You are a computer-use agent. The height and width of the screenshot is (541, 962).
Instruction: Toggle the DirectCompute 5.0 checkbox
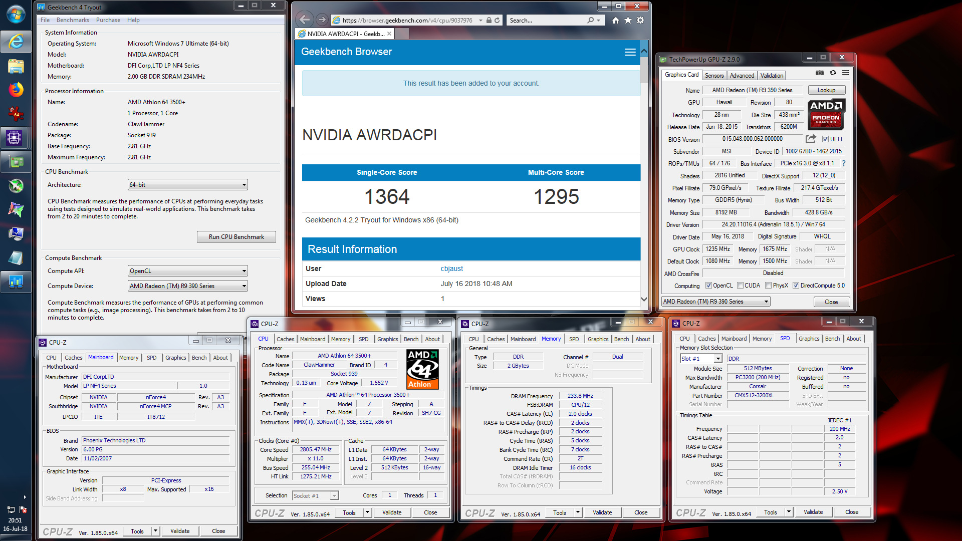pyautogui.click(x=796, y=286)
